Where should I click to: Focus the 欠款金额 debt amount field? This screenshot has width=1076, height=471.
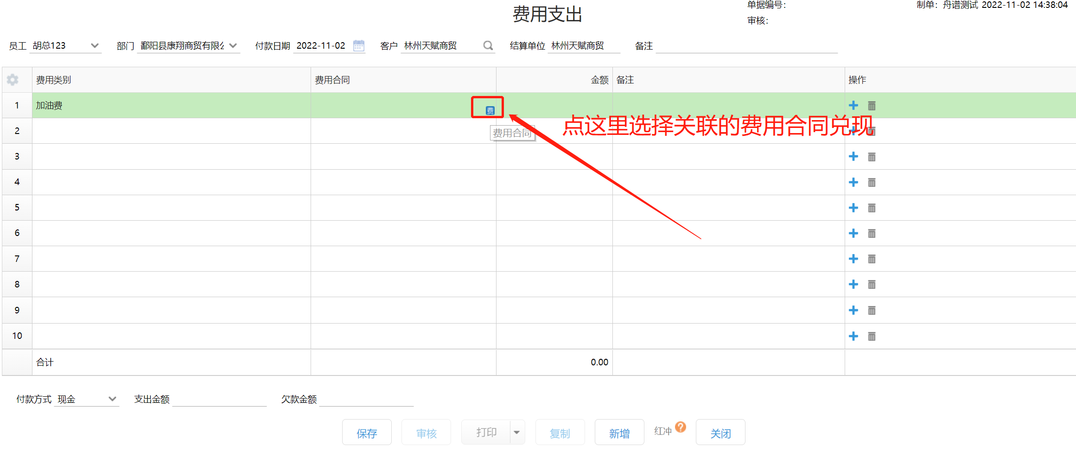click(x=366, y=399)
